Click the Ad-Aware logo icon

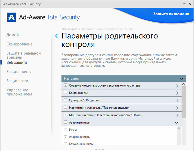click(11, 17)
